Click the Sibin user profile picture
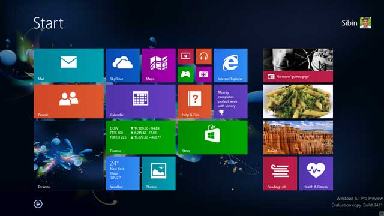 pos(365,23)
